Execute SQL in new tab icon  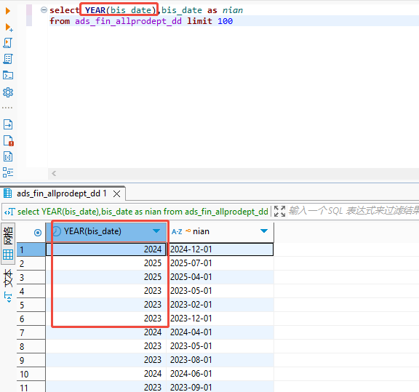click(x=9, y=27)
